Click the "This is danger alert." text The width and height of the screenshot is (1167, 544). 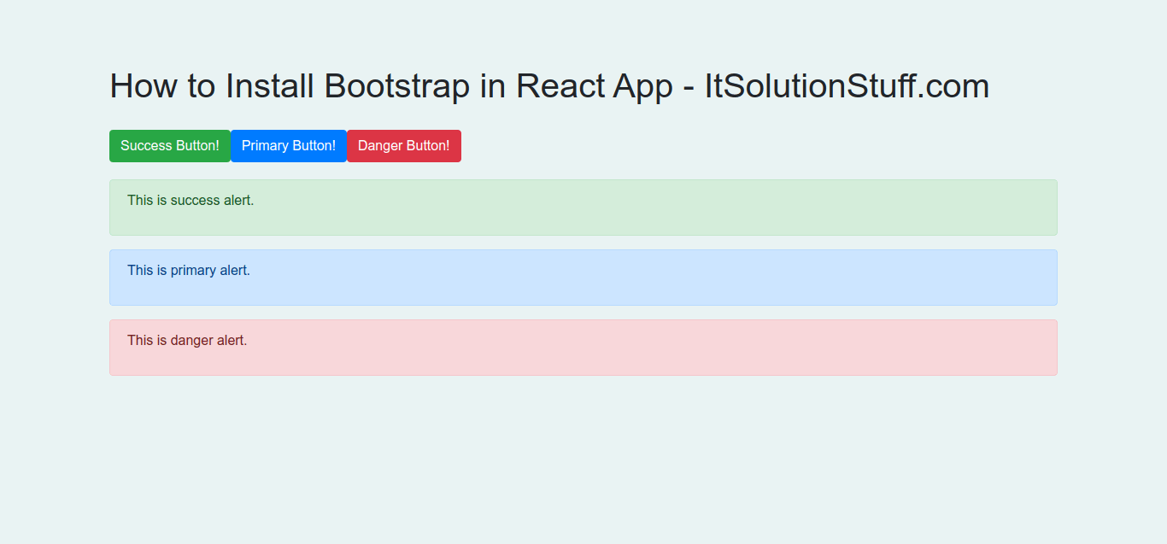point(187,341)
